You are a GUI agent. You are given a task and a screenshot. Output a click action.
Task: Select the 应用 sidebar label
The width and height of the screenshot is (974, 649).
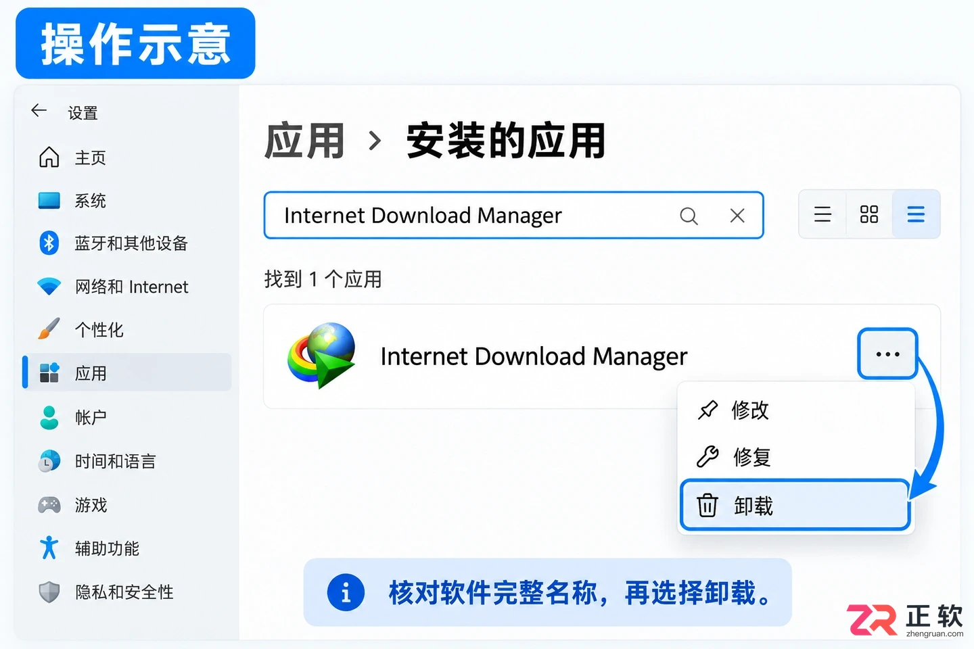[91, 373]
